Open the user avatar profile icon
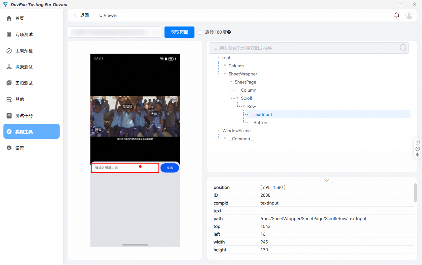Image resolution: width=422 pixels, height=265 pixels. 409,15
